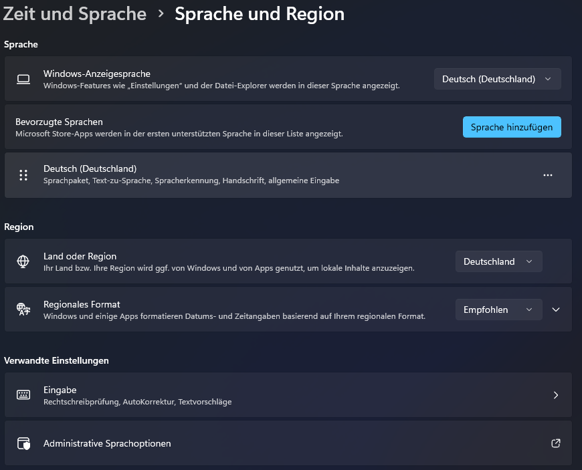Open the Deutschland country dropdown
Screen dimensions: 582x470
(x=498, y=261)
